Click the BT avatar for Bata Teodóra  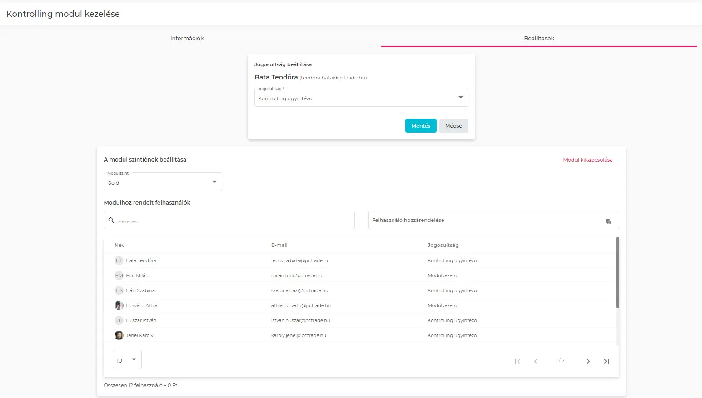(x=119, y=260)
